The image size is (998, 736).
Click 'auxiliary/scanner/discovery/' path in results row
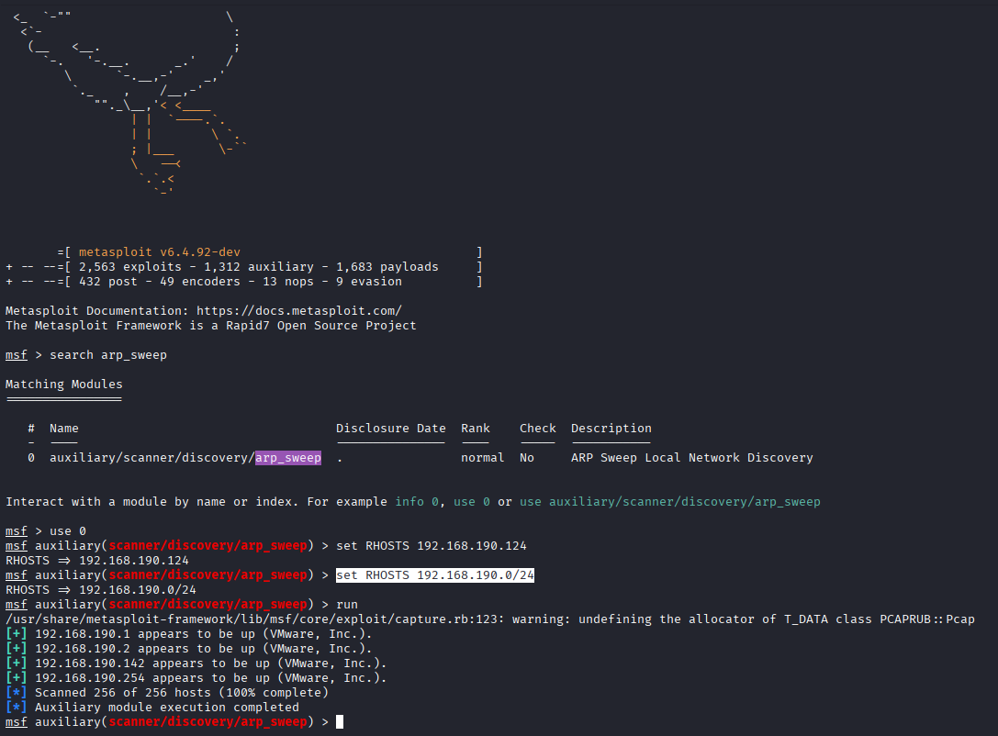click(x=152, y=457)
